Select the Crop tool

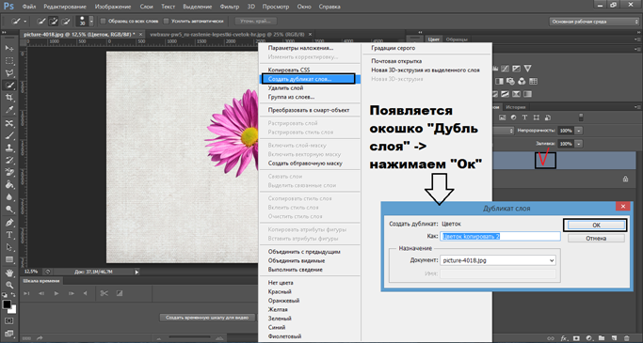point(9,98)
